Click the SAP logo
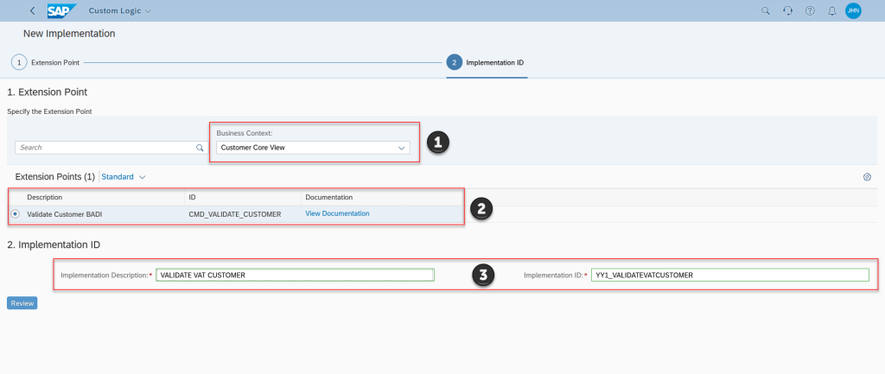Image resolution: width=885 pixels, height=374 pixels. click(x=62, y=11)
